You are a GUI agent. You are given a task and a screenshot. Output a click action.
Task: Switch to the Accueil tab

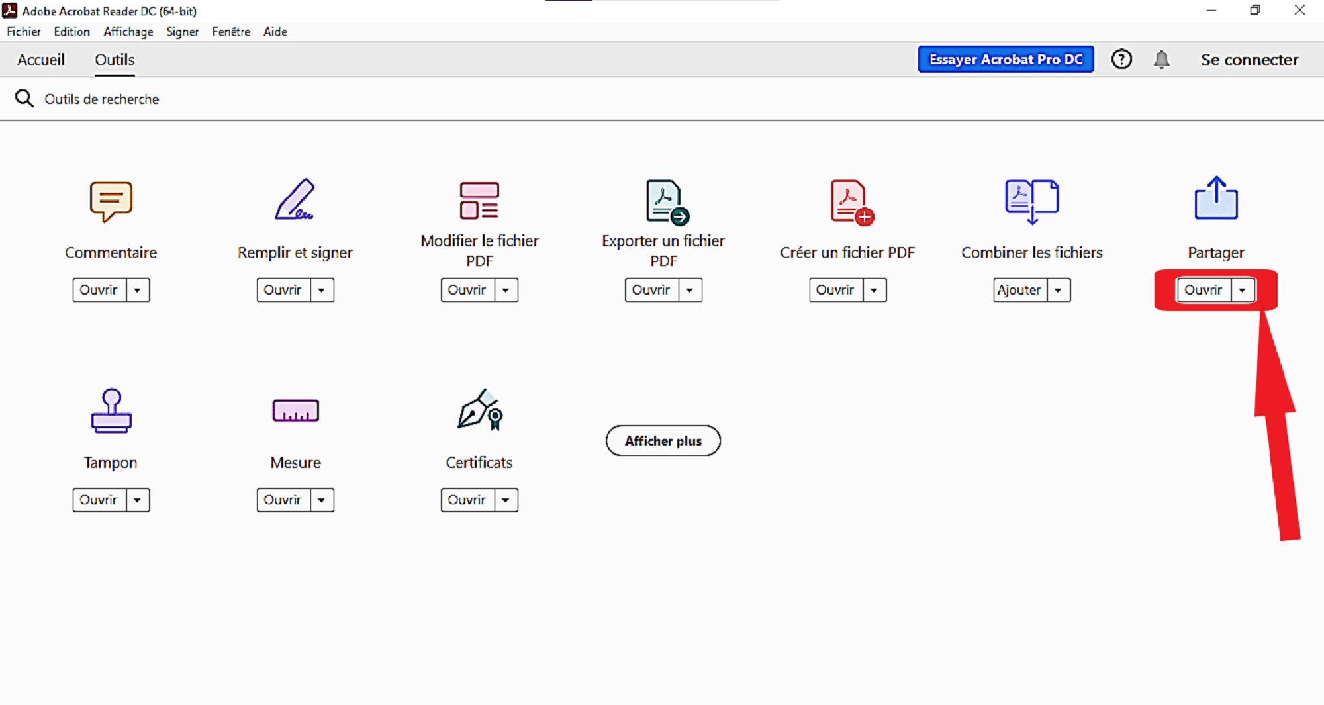pos(41,60)
